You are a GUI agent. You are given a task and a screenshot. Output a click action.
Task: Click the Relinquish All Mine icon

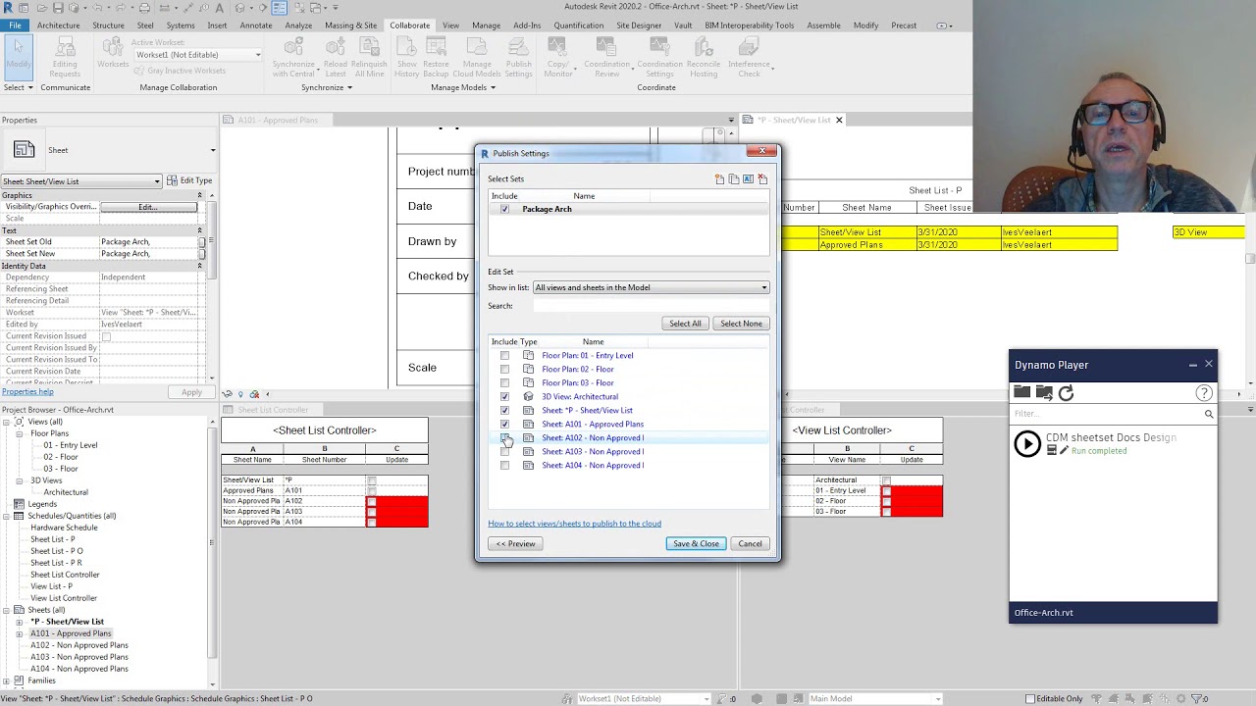tap(369, 59)
